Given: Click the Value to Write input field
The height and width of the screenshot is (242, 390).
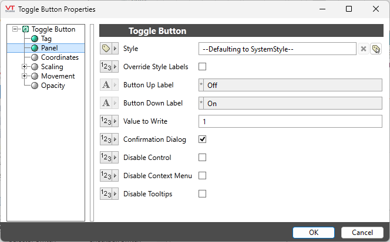Looking at the screenshot, I should pyautogui.click(x=291, y=121).
